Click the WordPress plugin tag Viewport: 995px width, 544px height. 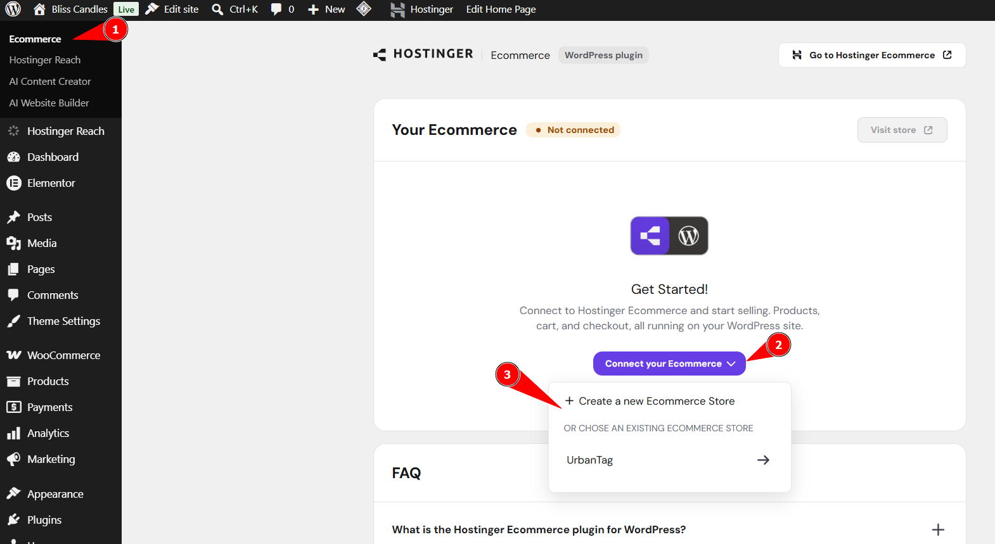(x=603, y=55)
